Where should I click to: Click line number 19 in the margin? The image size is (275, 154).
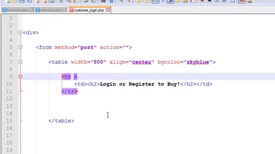[9, 150]
